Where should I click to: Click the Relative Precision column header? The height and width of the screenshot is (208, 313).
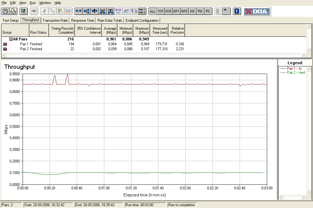[x=177, y=30]
